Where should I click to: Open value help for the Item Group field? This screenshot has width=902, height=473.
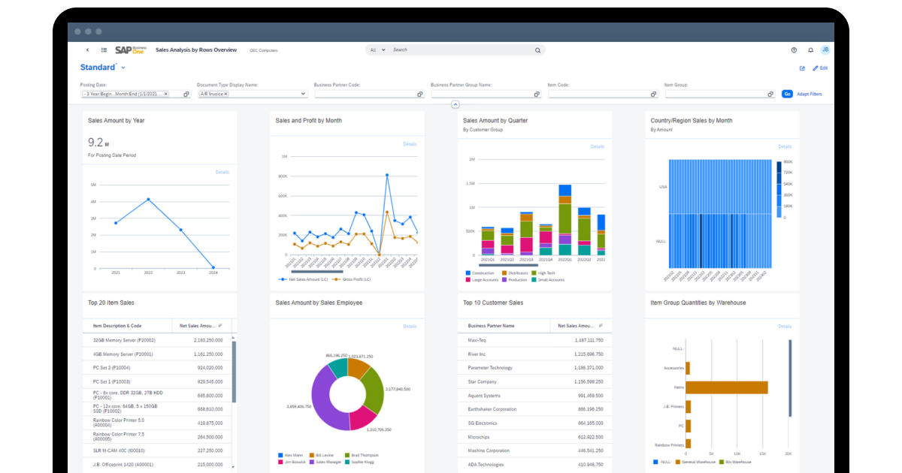click(x=770, y=94)
